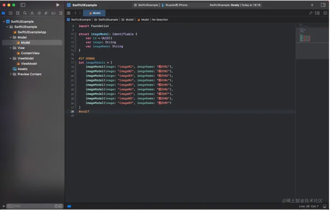Select the Model editor tab
The height and width of the screenshot is (210, 330).
pyautogui.click(x=94, y=13)
